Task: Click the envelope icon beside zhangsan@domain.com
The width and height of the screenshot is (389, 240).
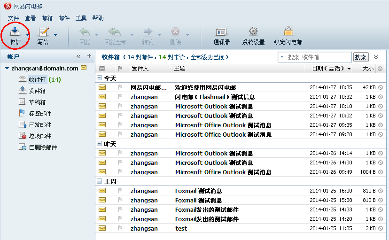Action: coord(84,68)
